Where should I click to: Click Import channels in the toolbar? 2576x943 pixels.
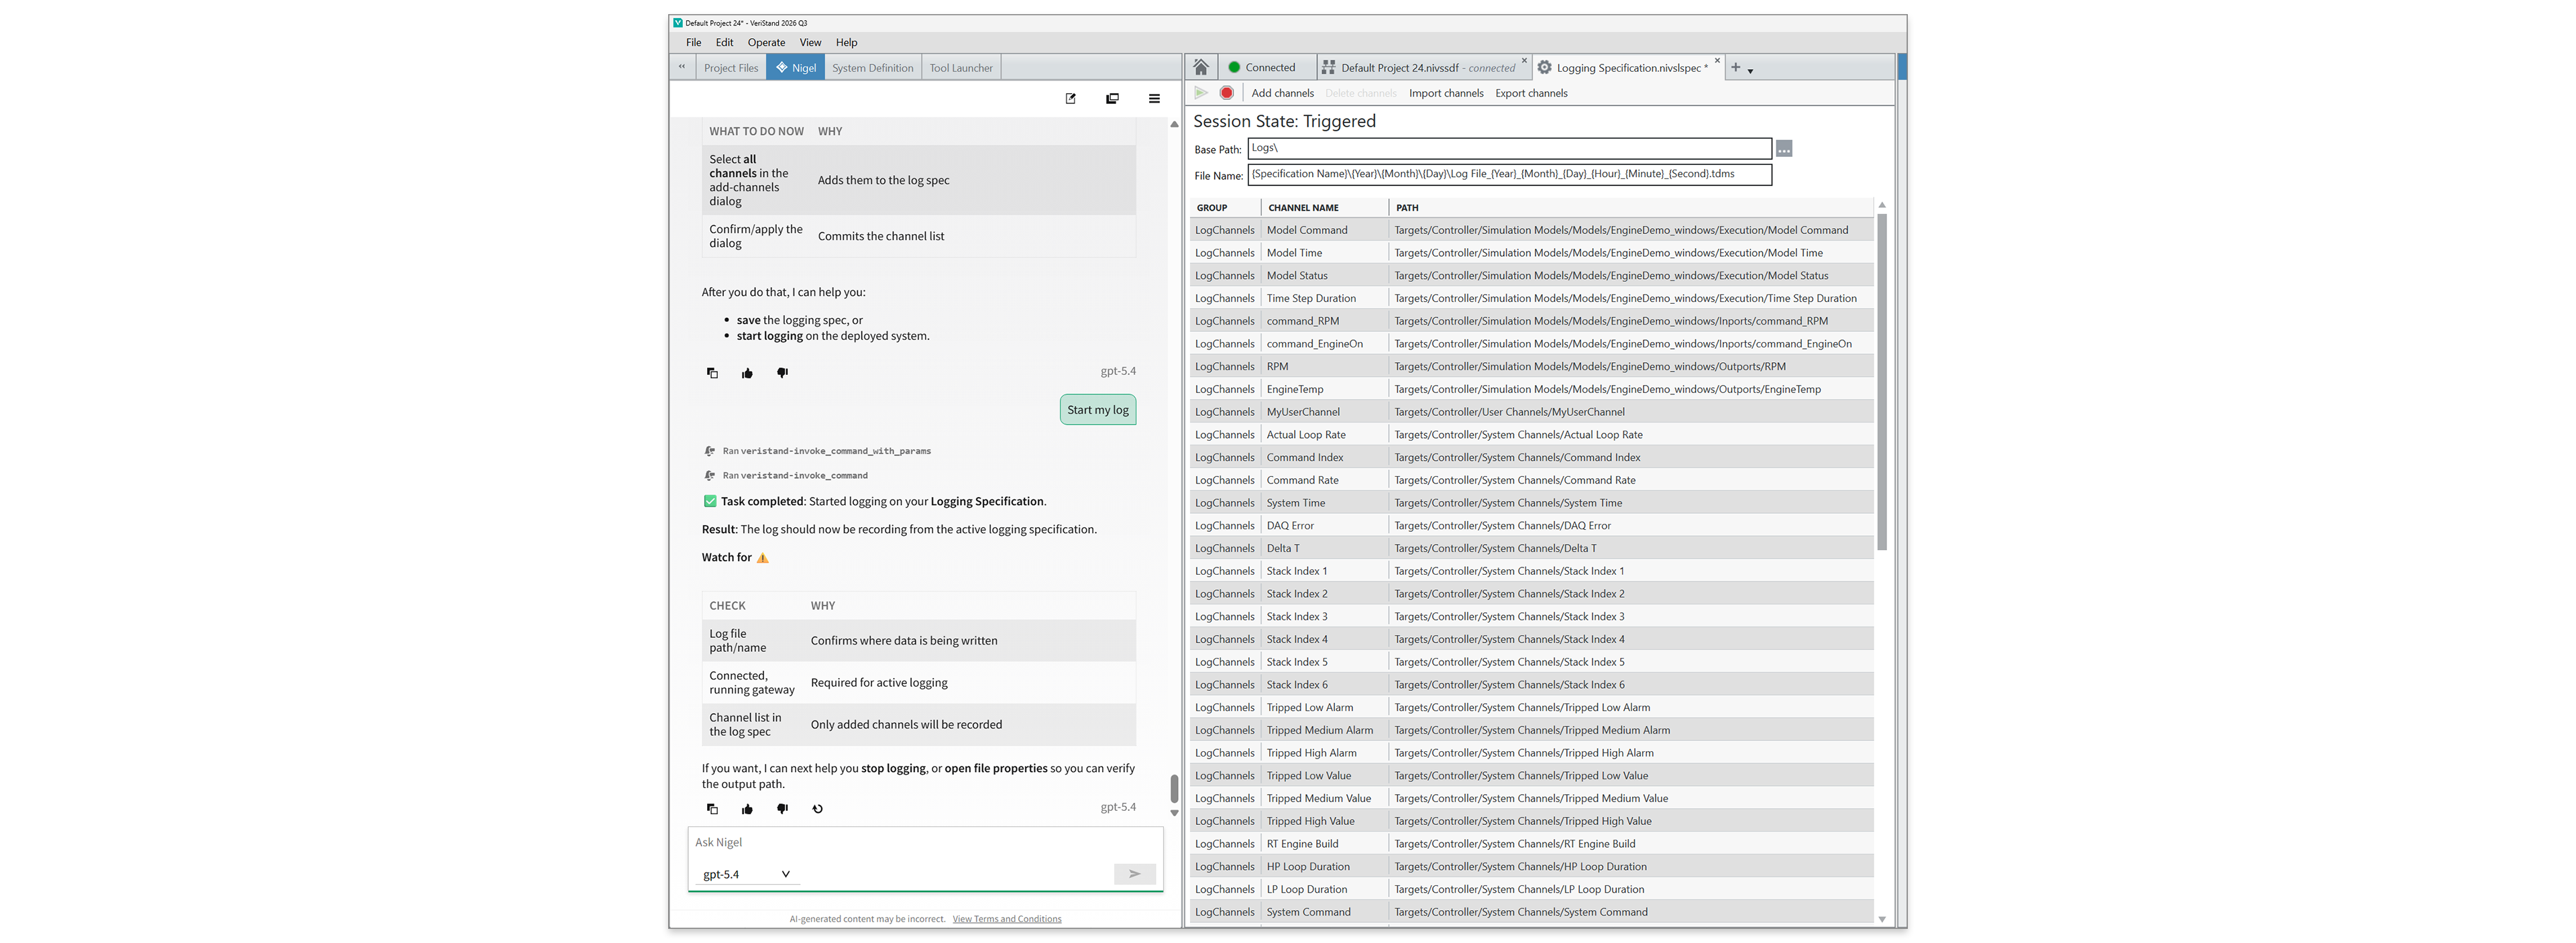pos(1446,93)
